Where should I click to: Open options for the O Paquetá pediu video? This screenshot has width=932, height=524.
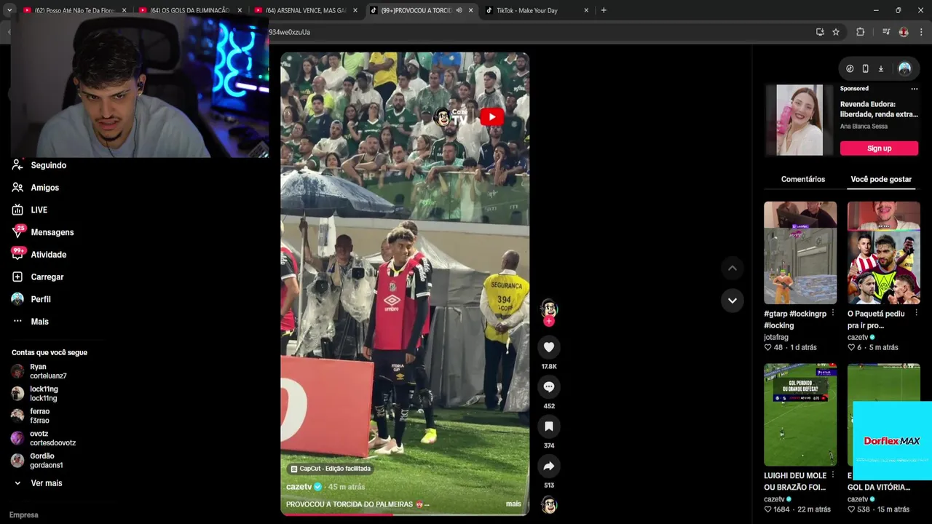coord(916,314)
